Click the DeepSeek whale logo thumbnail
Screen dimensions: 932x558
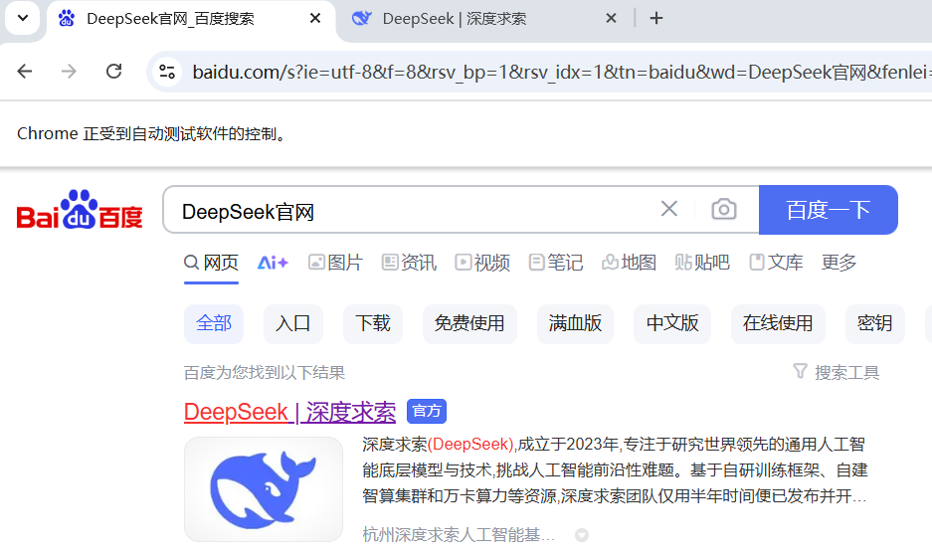click(264, 489)
